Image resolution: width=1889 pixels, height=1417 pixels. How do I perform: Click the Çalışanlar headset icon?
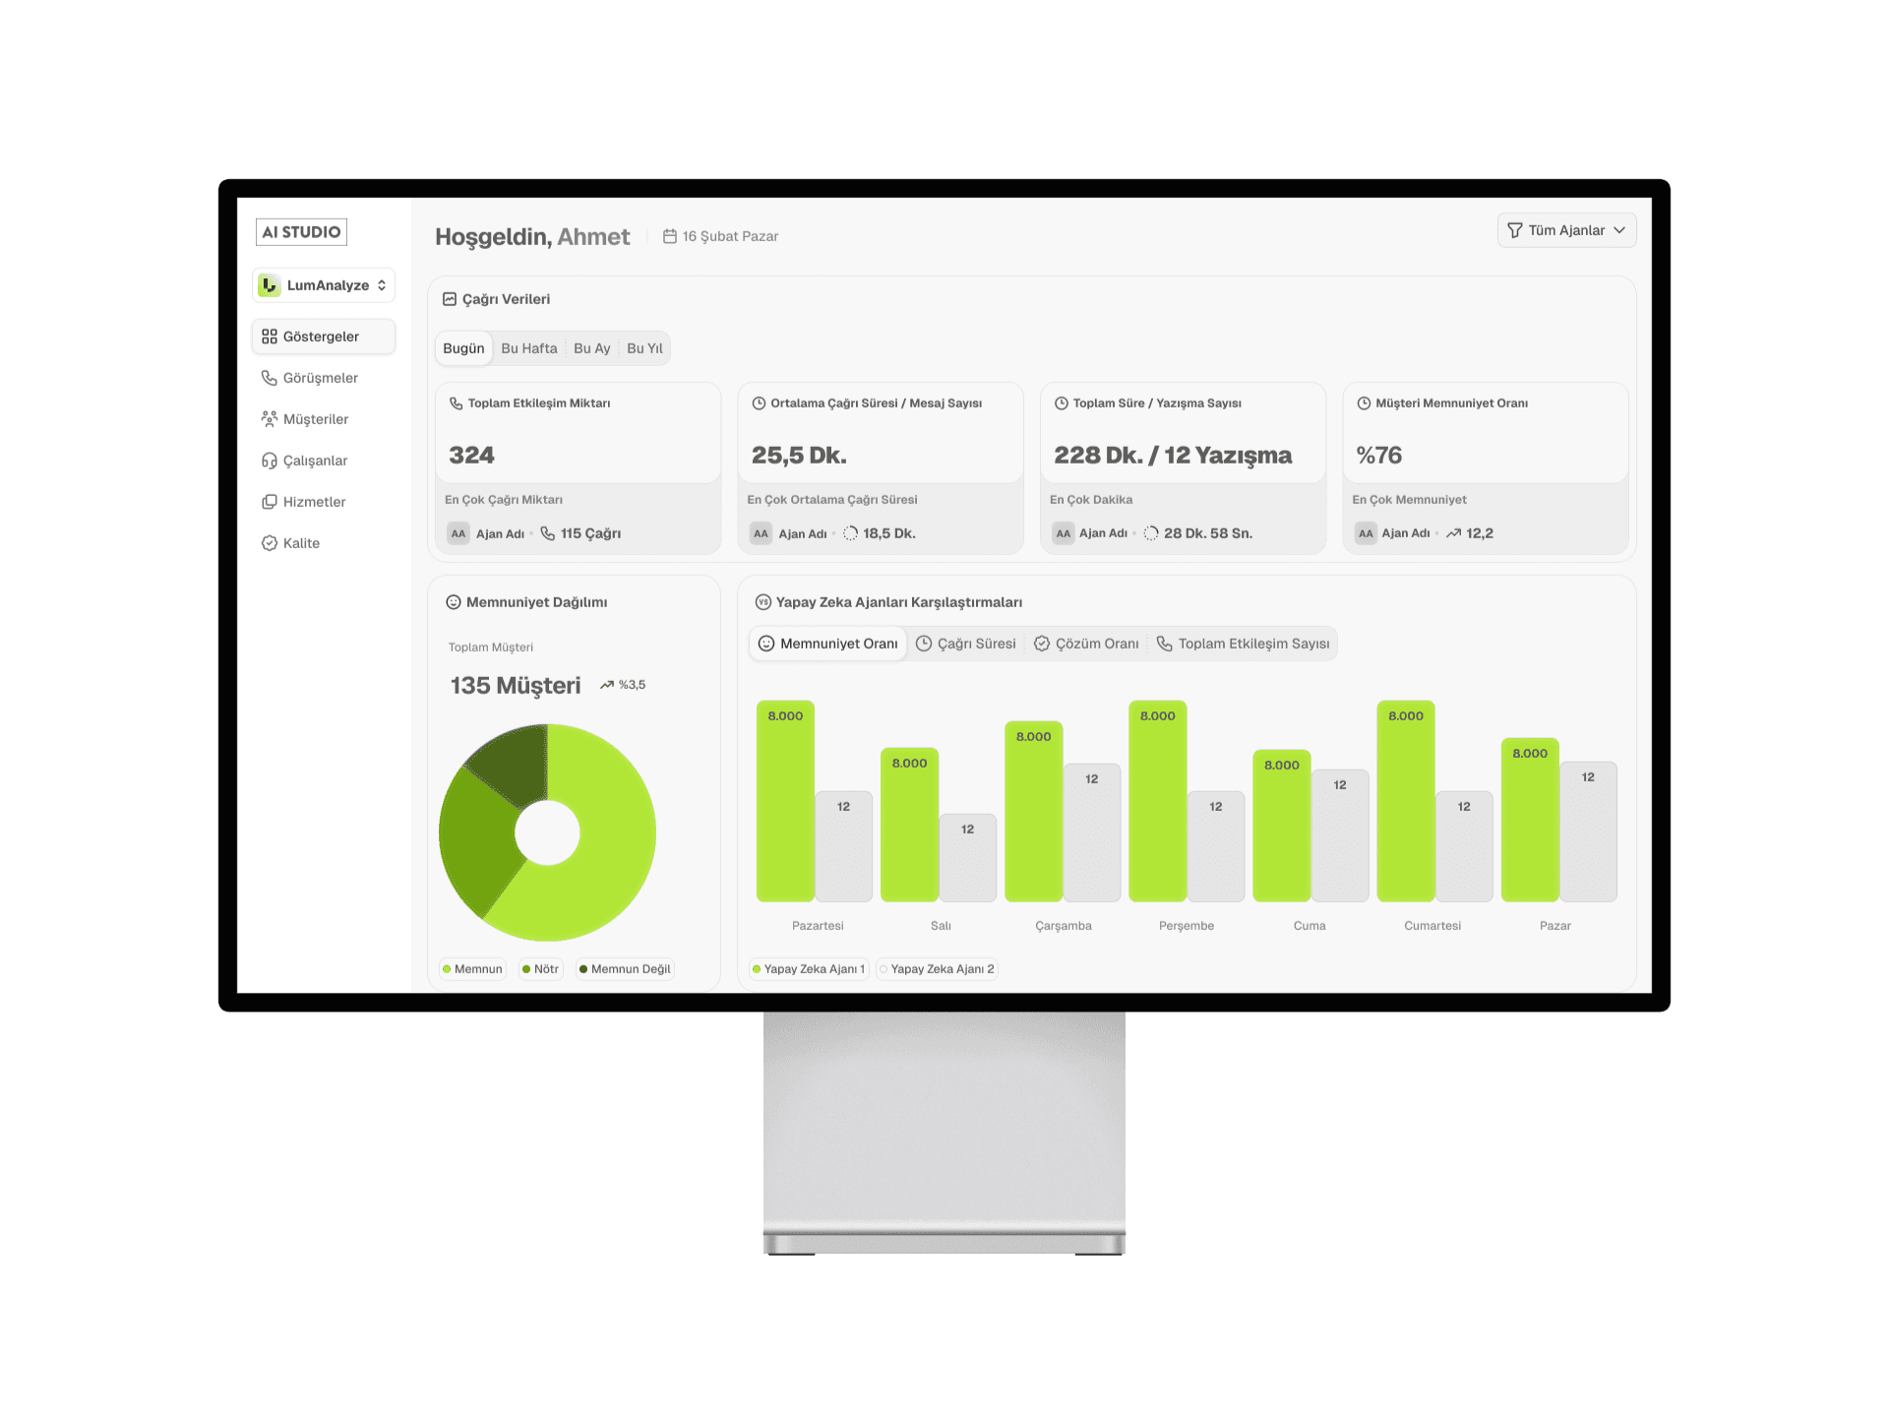269,461
